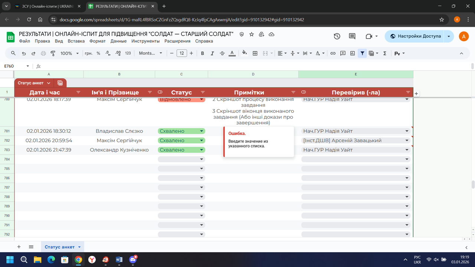
Task: Open horizontal align options
Action: pyautogui.click(x=282, y=53)
